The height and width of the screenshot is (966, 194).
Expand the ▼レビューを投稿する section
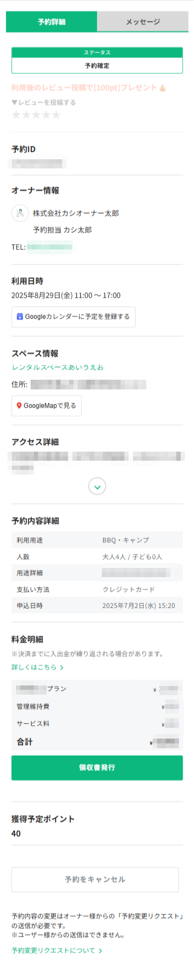click(43, 102)
